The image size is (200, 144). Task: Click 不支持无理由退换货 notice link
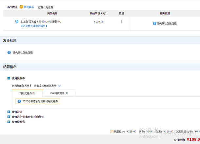click(34, 26)
